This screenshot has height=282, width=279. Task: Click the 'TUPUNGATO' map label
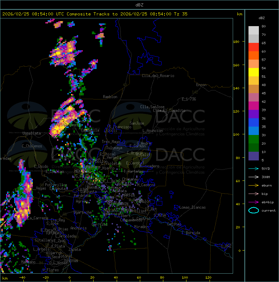54,233
